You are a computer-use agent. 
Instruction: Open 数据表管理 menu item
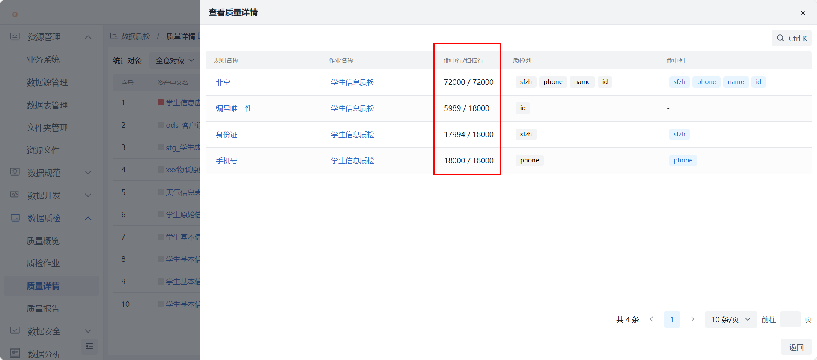tap(47, 105)
